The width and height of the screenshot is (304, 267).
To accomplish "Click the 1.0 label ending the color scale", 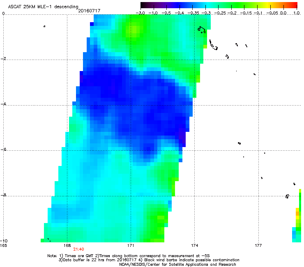I will (x=297, y=13).
